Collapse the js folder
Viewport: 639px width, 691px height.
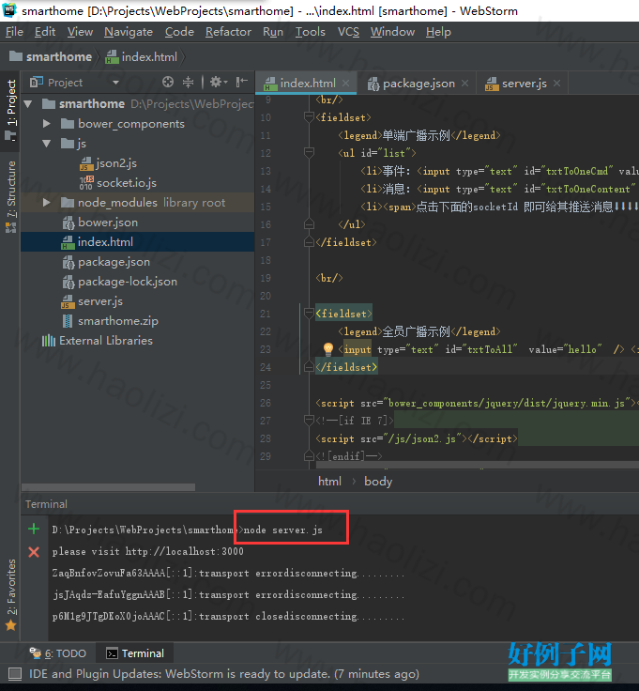point(46,144)
